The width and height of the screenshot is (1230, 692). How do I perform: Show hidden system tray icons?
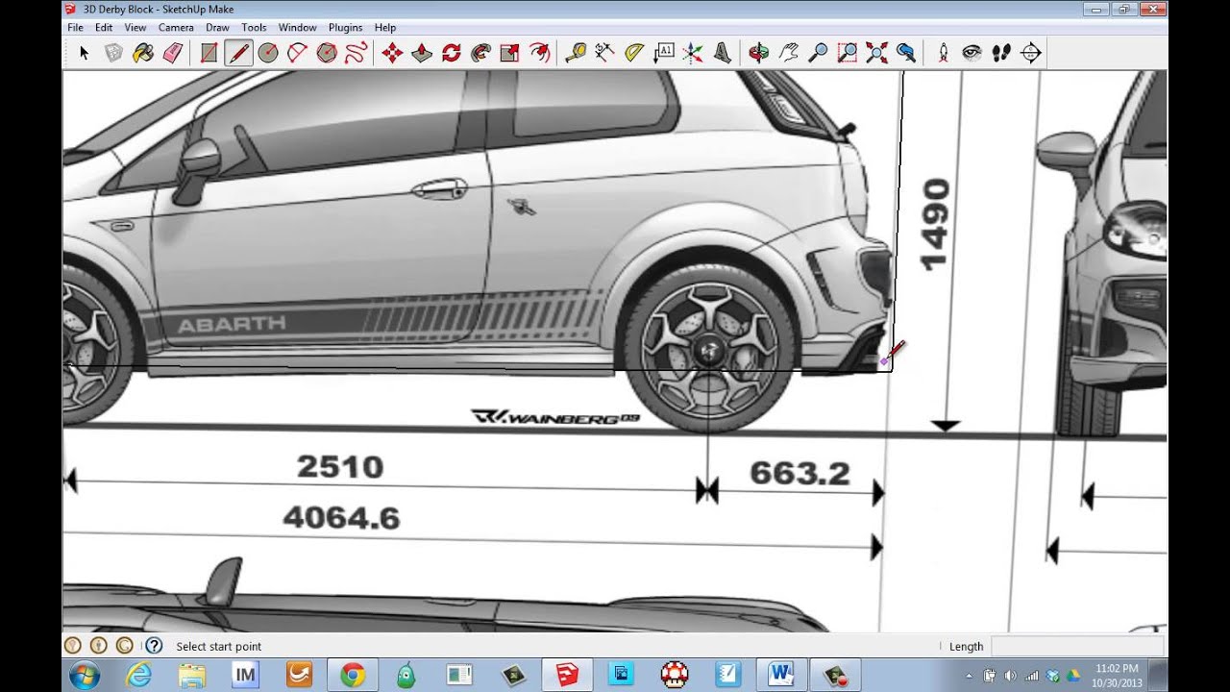point(968,676)
